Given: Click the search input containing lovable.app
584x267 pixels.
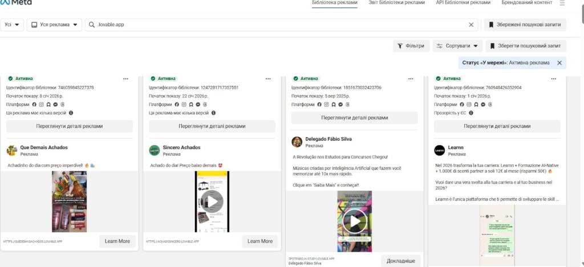Looking at the screenshot, I should tap(279, 25).
